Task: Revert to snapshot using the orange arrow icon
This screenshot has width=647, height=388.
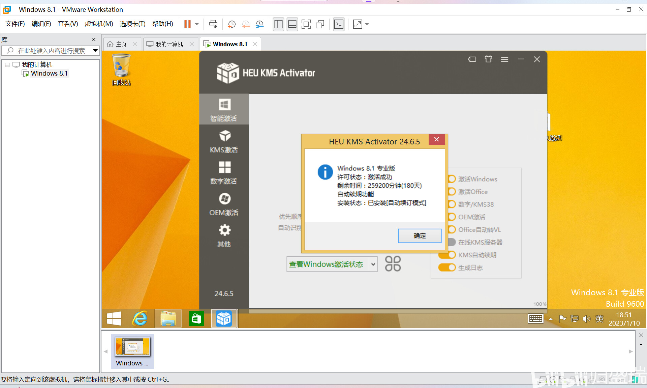Action: (246, 24)
